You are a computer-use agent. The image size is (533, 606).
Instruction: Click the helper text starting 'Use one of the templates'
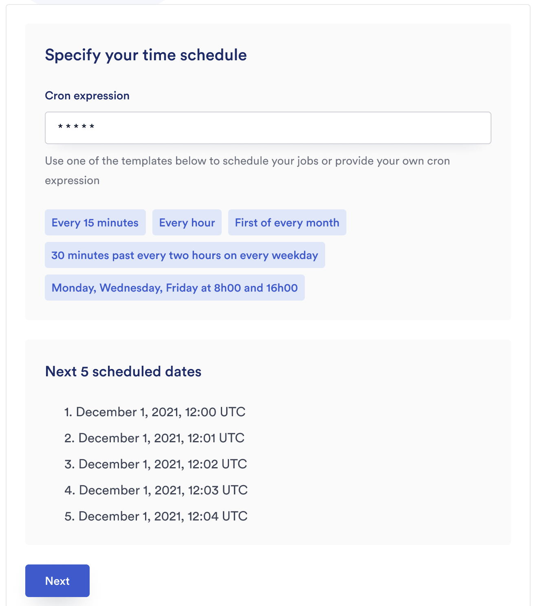click(x=247, y=161)
